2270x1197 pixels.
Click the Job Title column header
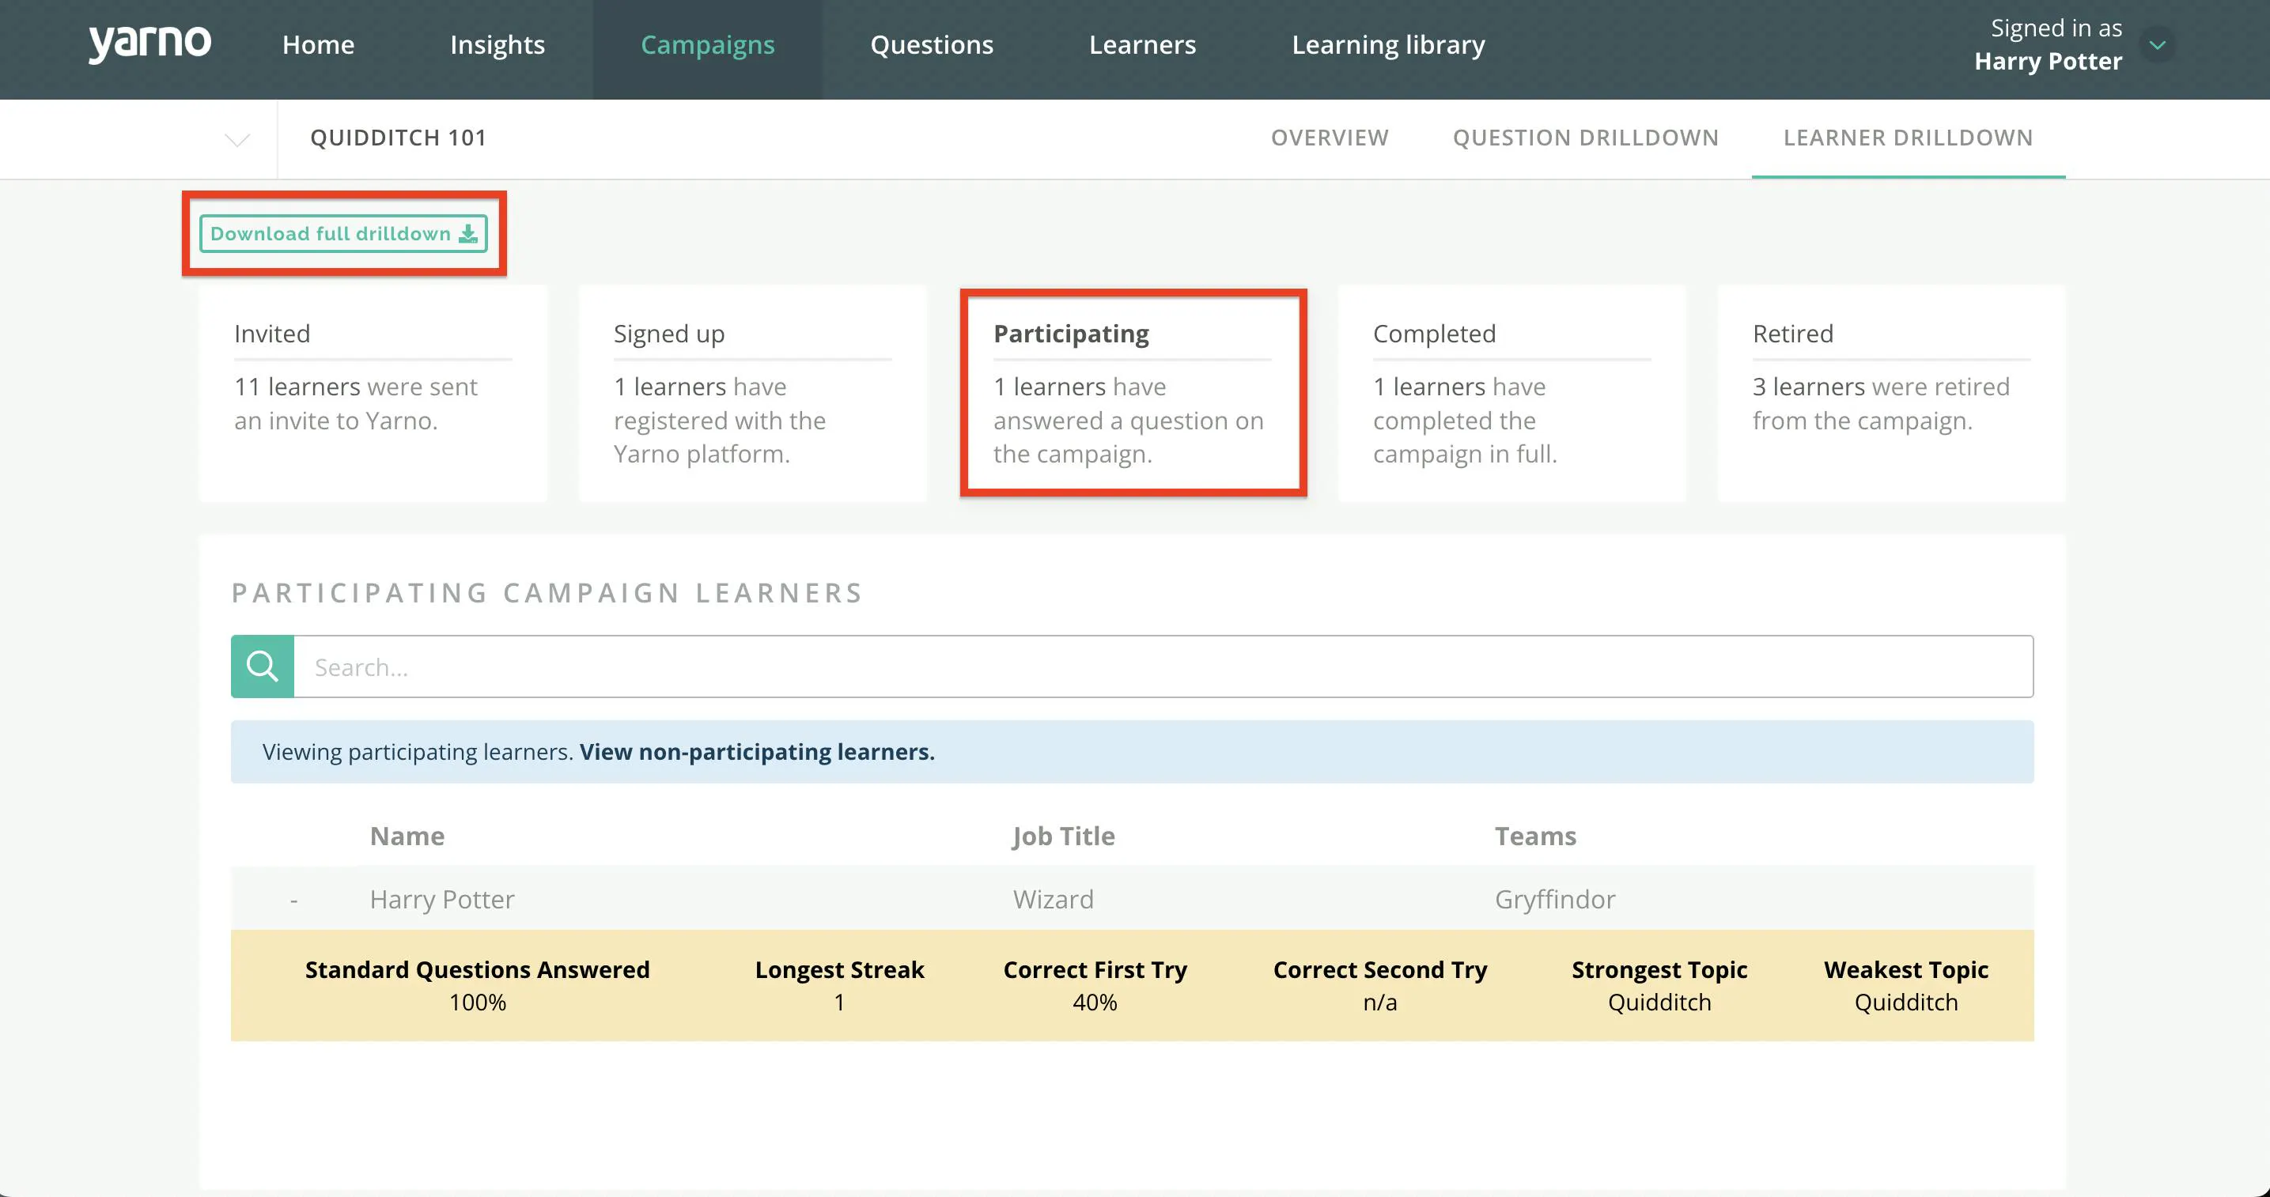[x=1064, y=836]
